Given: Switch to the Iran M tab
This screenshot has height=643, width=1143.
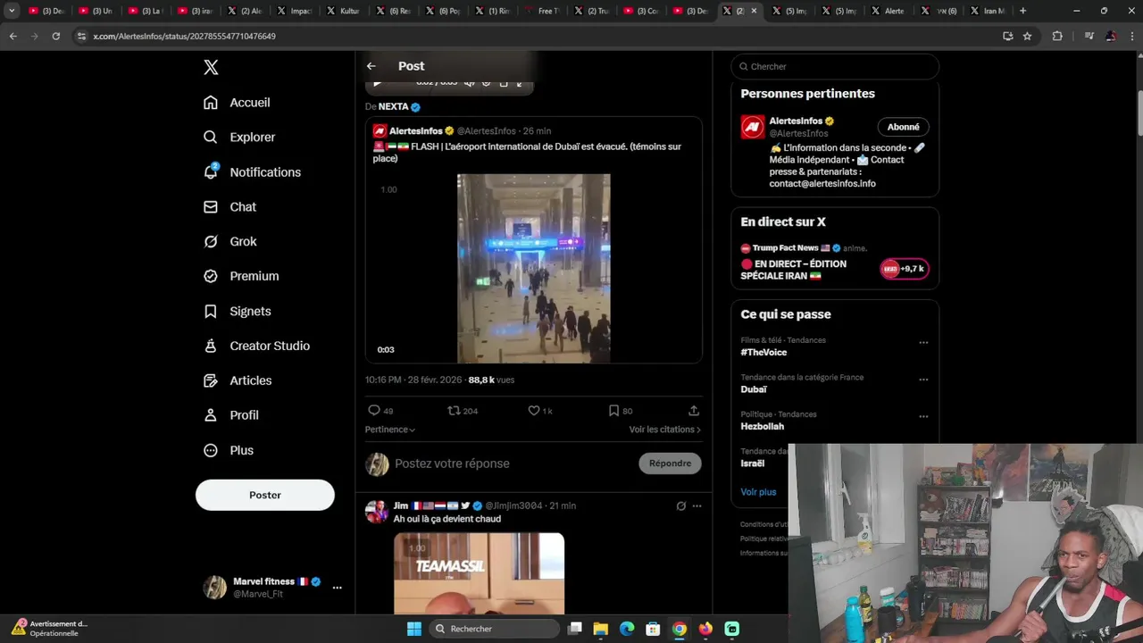Looking at the screenshot, I should pyautogui.click(x=987, y=11).
